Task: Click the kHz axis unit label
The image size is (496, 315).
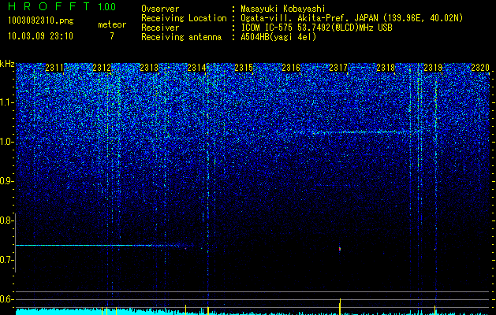Action: (x=7, y=64)
